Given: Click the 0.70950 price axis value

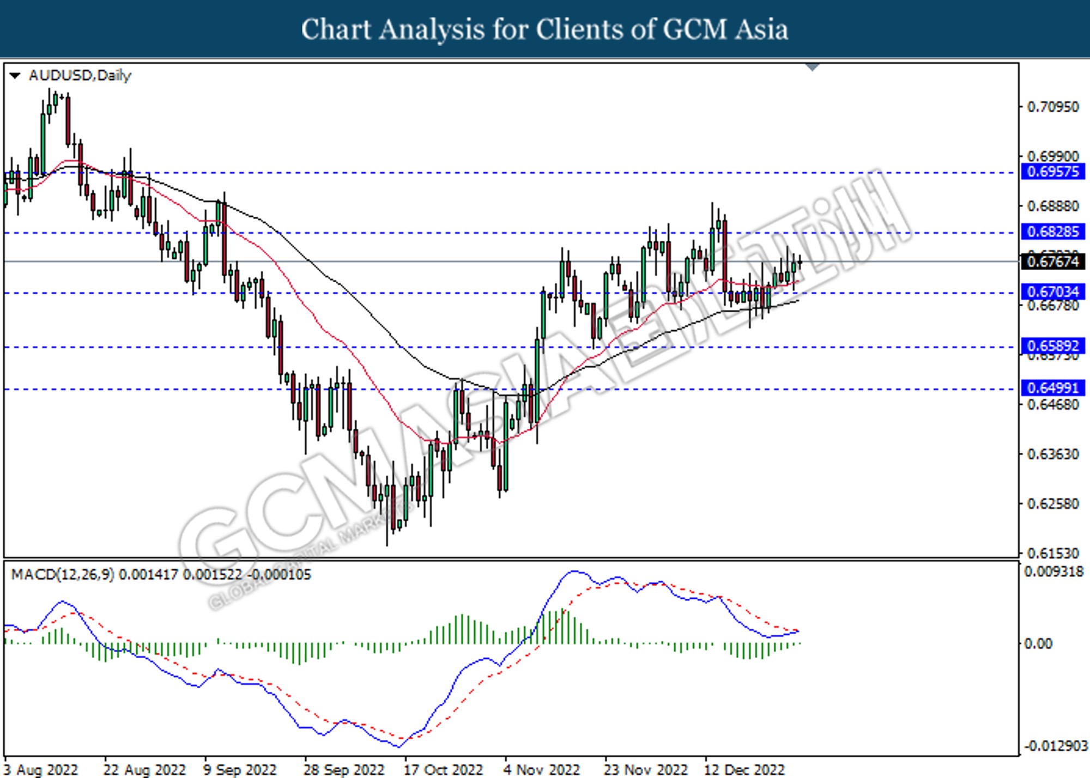Looking at the screenshot, I should pyautogui.click(x=1053, y=107).
